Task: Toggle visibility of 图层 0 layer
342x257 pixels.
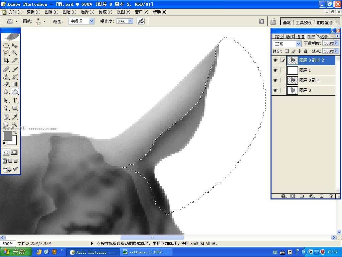Action: point(276,90)
